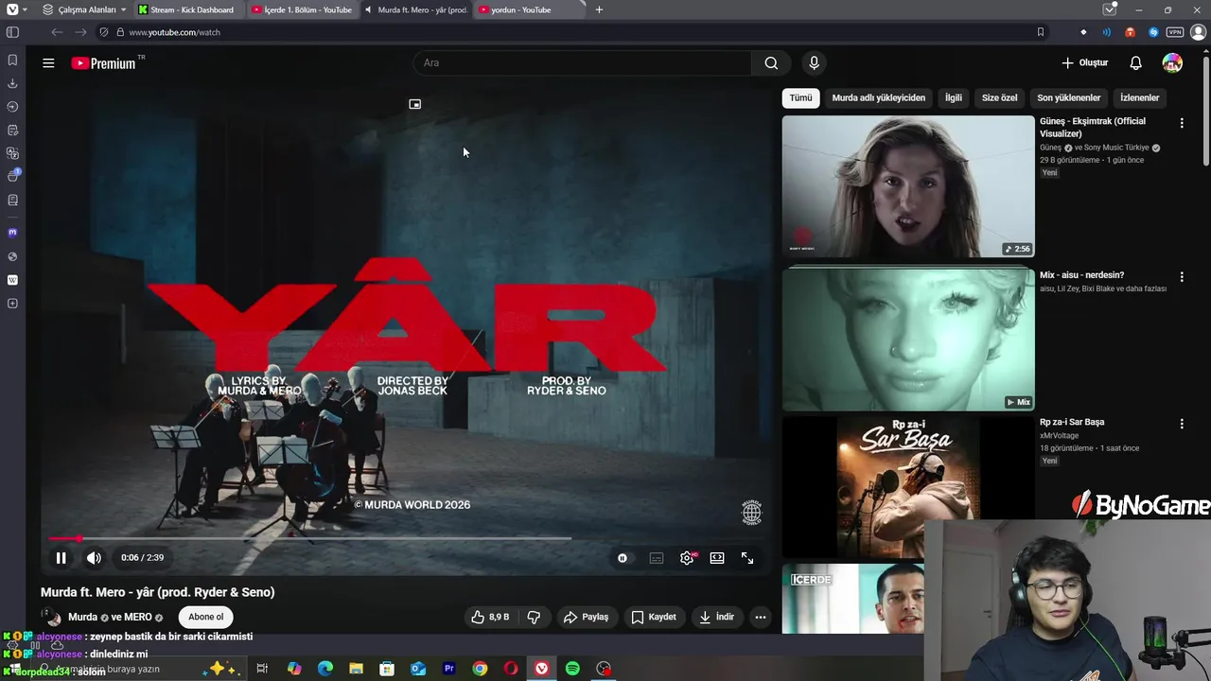Open the player settings gear
1211x681 pixels.
point(687,558)
